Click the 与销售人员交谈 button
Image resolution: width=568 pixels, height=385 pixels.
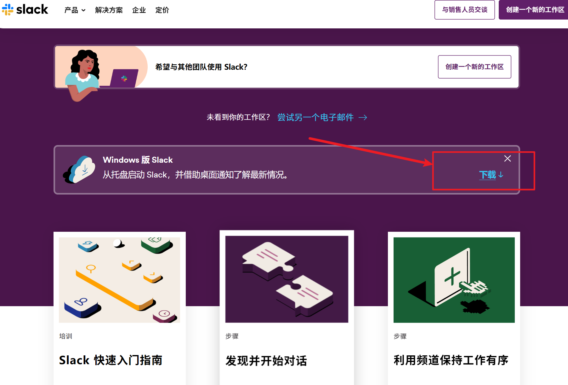465,10
